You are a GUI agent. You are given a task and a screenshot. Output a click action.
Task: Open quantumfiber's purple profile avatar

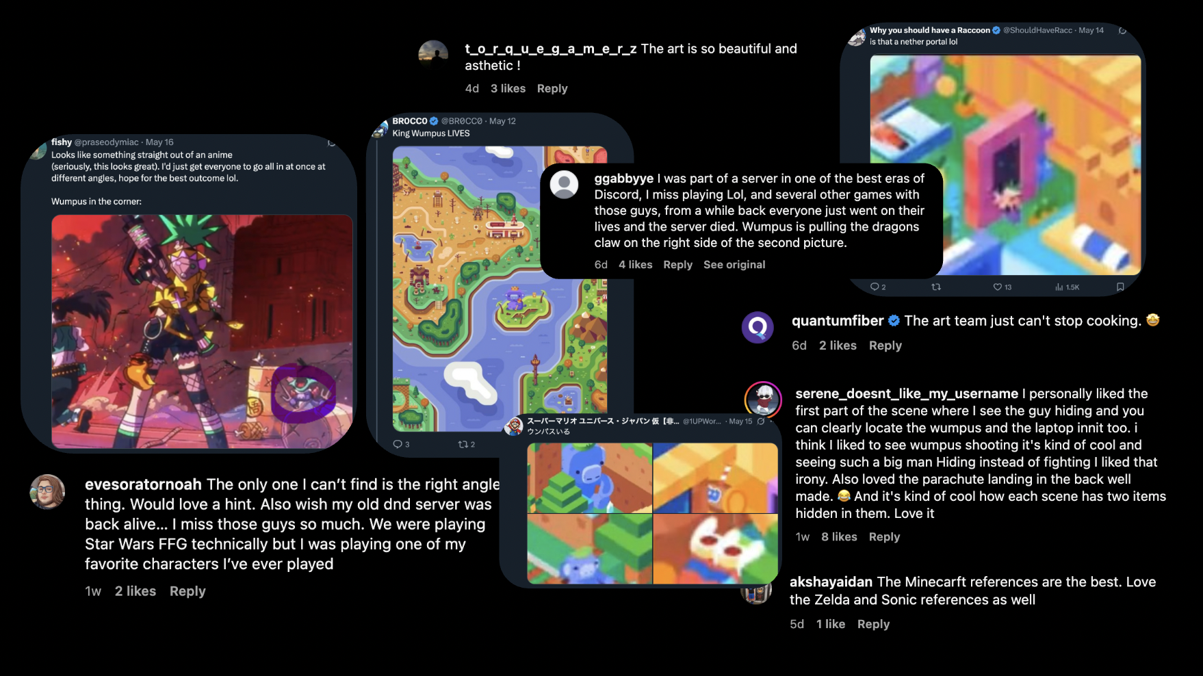click(758, 328)
